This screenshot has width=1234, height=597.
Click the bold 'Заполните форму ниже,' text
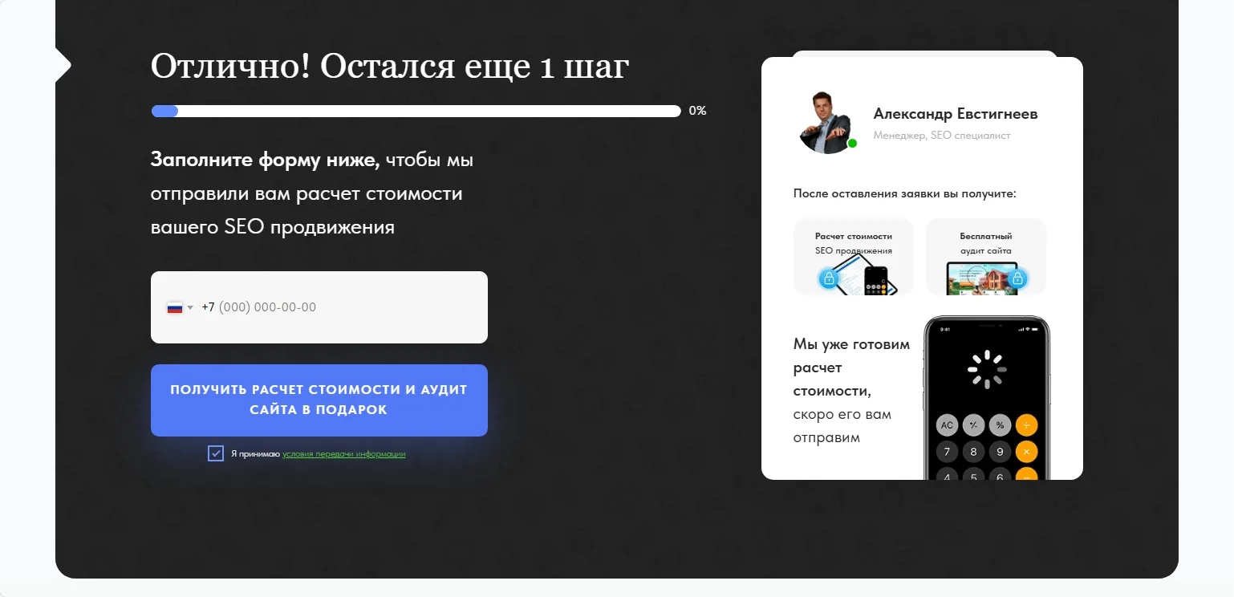tap(266, 160)
